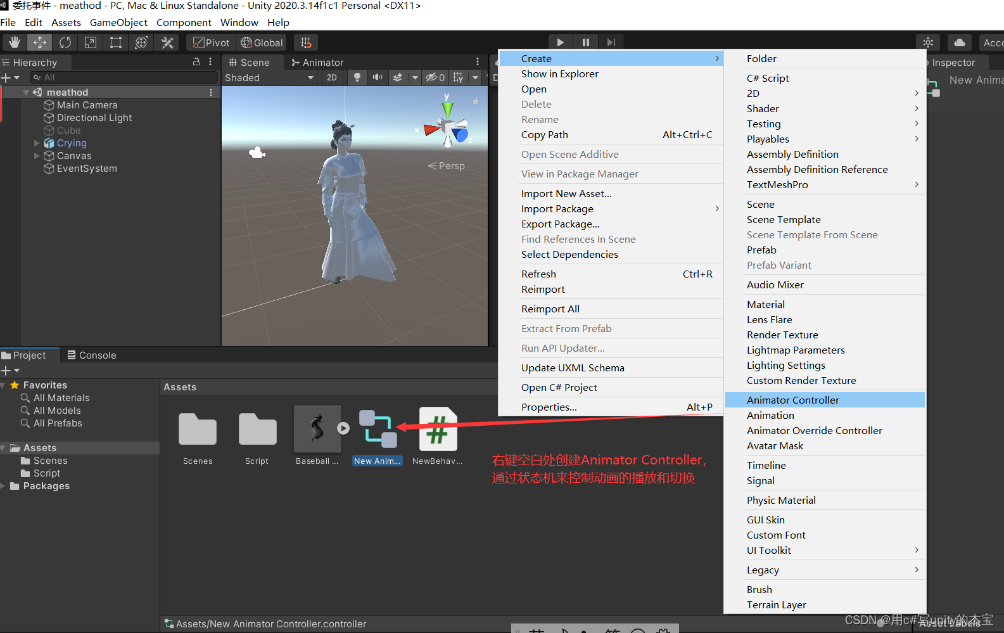Open Shader submenu
This screenshot has width=1004, height=633.
[x=825, y=108]
